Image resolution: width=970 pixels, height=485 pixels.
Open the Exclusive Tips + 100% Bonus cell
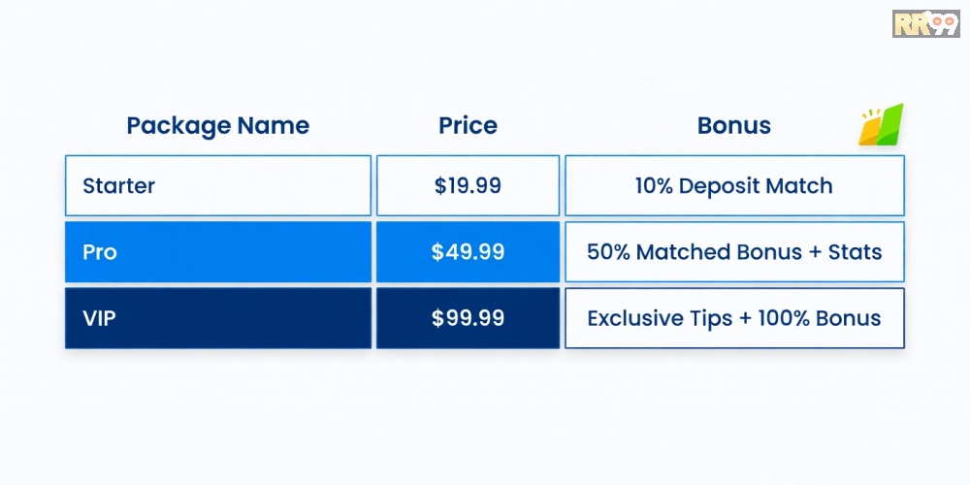point(734,318)
